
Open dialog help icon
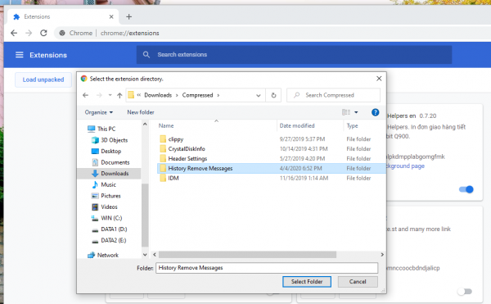[x=375, y=112]
